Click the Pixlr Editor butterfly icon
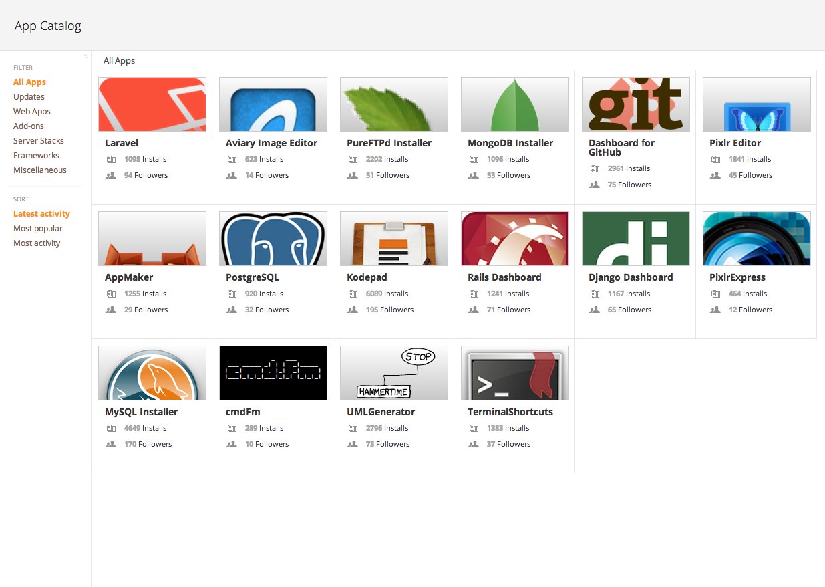Screen dimensions: 825x587 [x=757, y=104]
